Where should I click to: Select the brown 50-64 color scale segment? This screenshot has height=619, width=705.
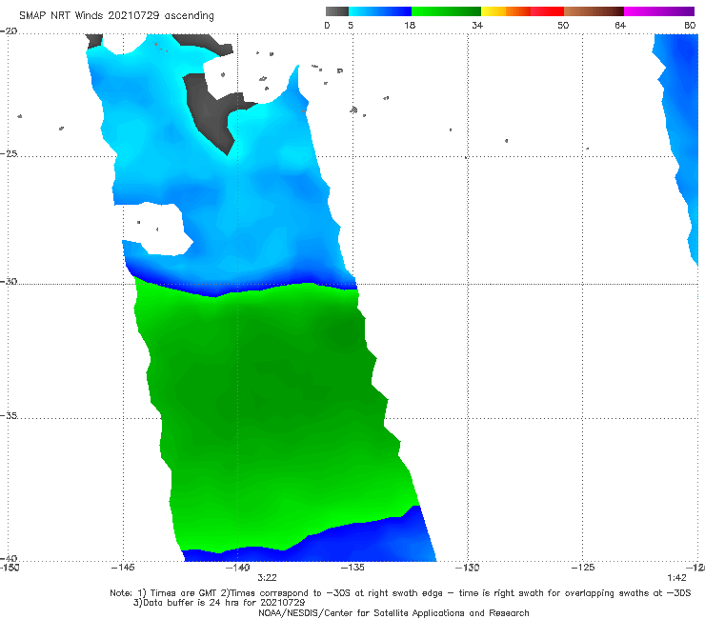594,11
